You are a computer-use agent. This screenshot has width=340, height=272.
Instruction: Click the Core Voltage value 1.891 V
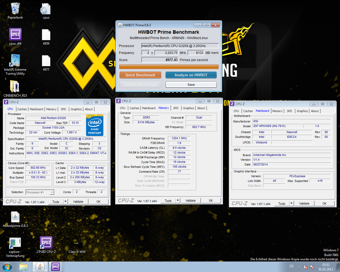(71, 132)
